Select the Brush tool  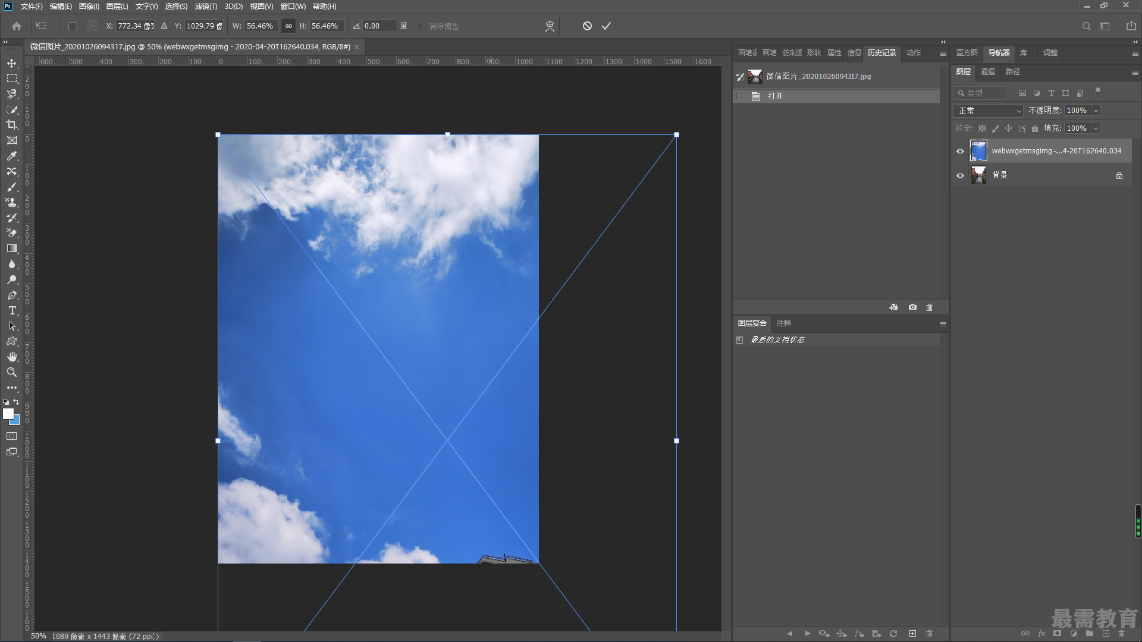(12, 187)
